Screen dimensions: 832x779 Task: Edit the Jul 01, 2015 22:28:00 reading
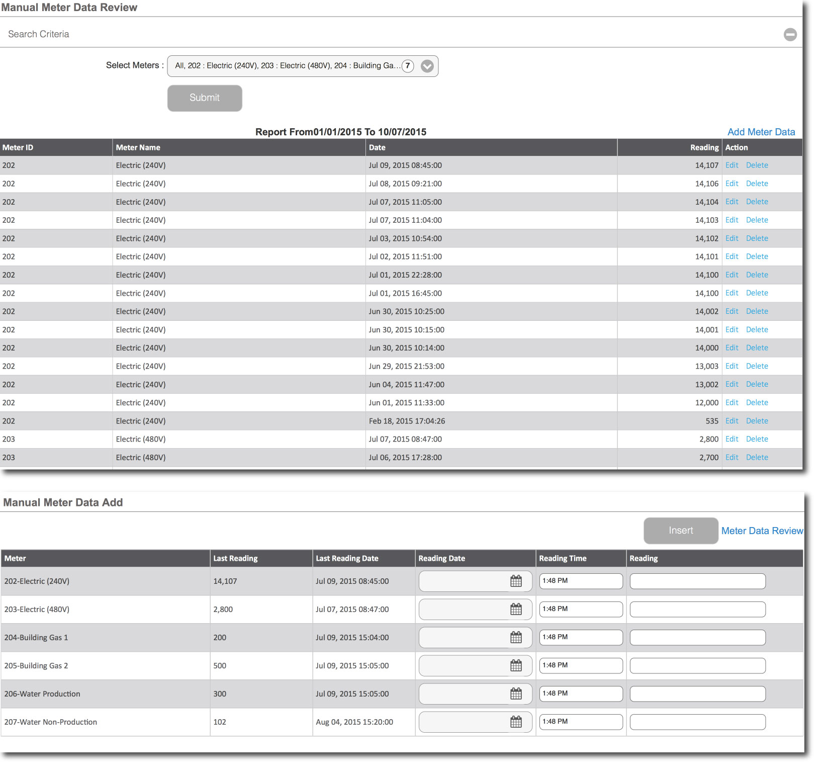tap(731, 275)
